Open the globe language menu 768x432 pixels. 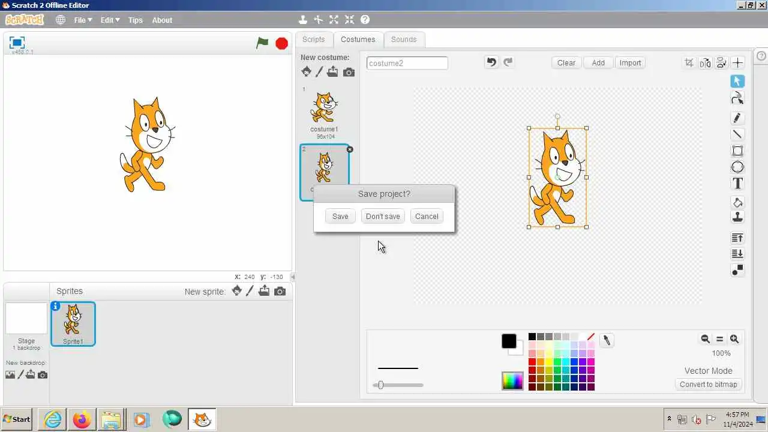click(61, 20)
